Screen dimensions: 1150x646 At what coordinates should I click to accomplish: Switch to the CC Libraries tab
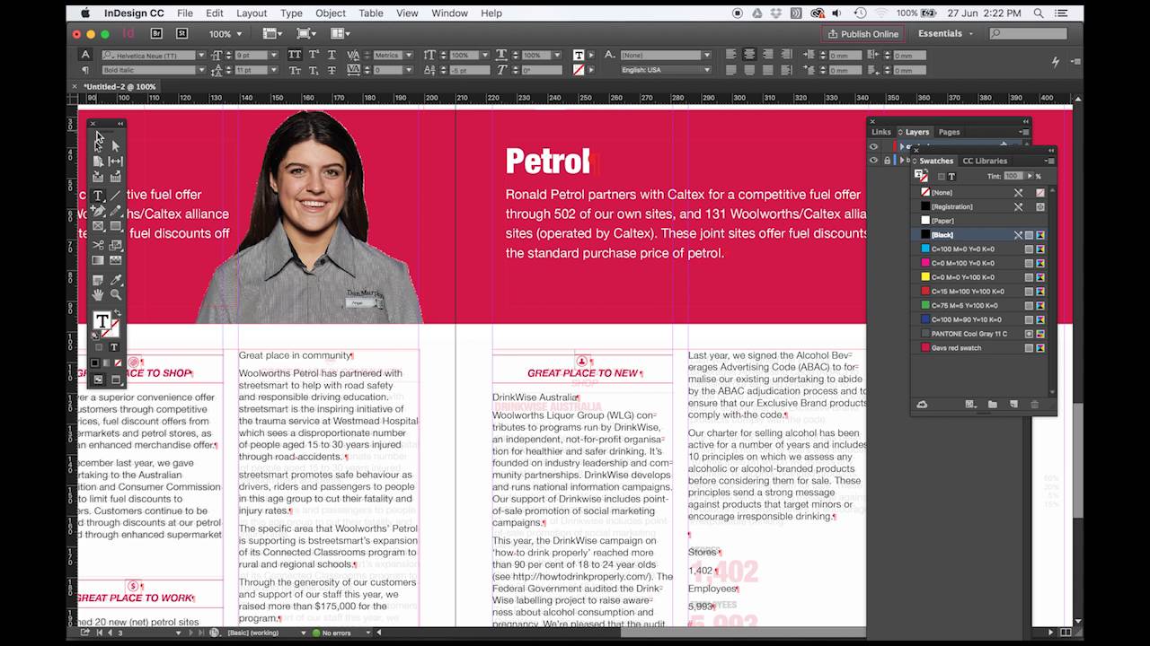(985, 161)
